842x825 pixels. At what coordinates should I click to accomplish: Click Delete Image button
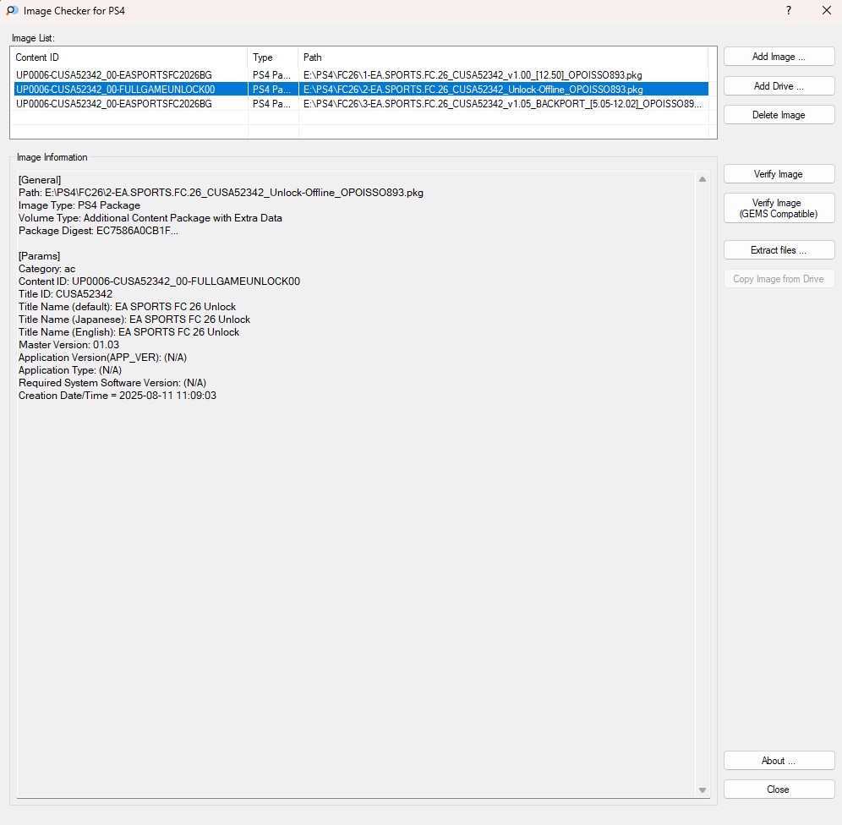[779, 115]
